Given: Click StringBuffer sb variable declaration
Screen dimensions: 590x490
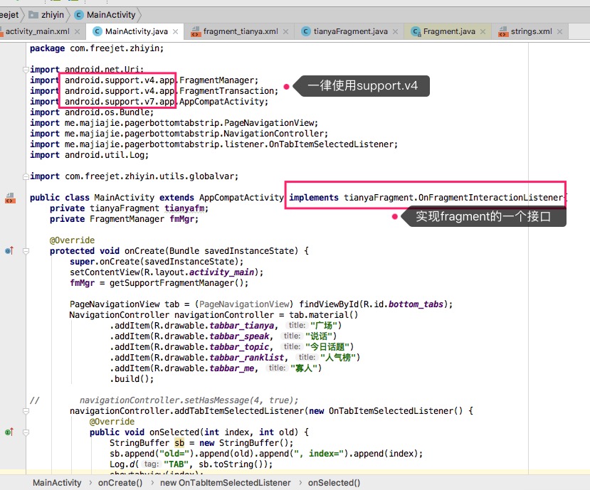Looking at the screenshot, I should (x=201, y=443).
